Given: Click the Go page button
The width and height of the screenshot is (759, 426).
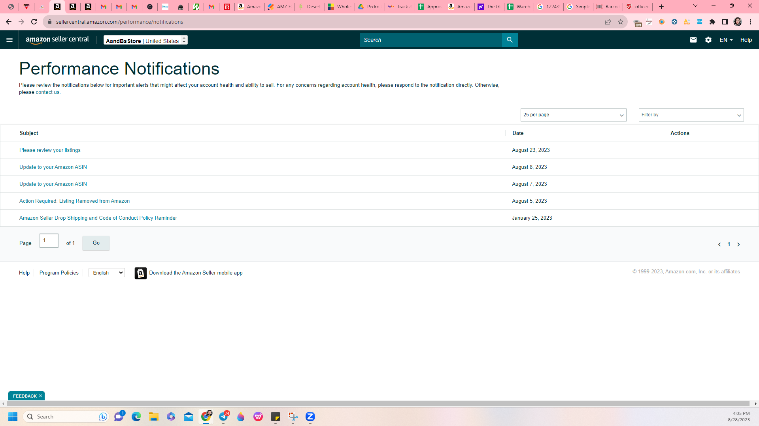Looking at the screenshot, I should 96,243.
